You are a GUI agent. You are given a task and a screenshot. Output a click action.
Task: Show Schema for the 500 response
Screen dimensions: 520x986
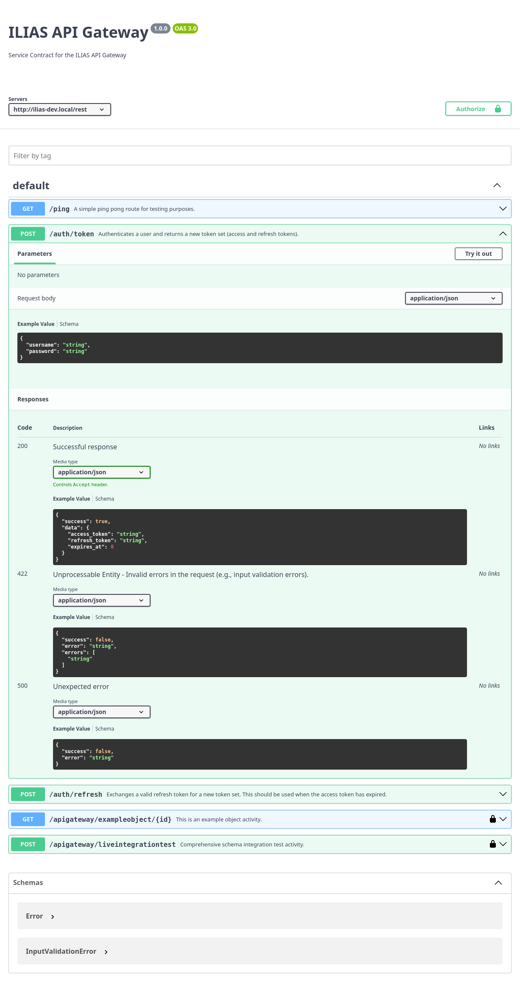point(105,729)
